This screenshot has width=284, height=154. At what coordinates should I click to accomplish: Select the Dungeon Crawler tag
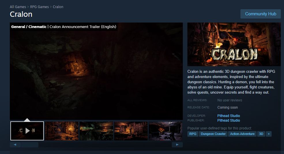[213, 134]
